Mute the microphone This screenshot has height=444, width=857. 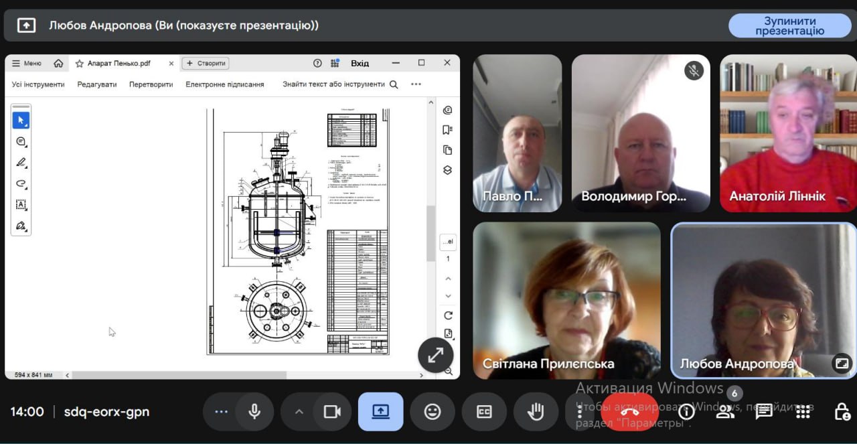(x=254, y=412)
